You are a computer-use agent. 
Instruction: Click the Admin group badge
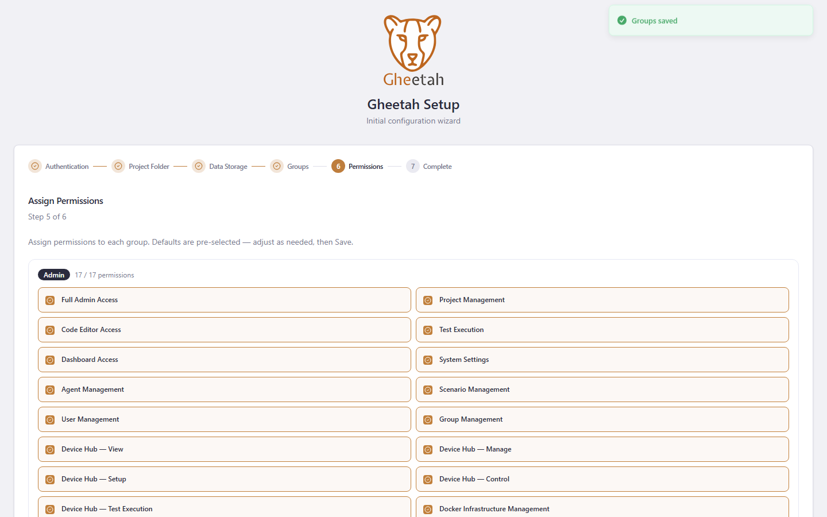54,275
